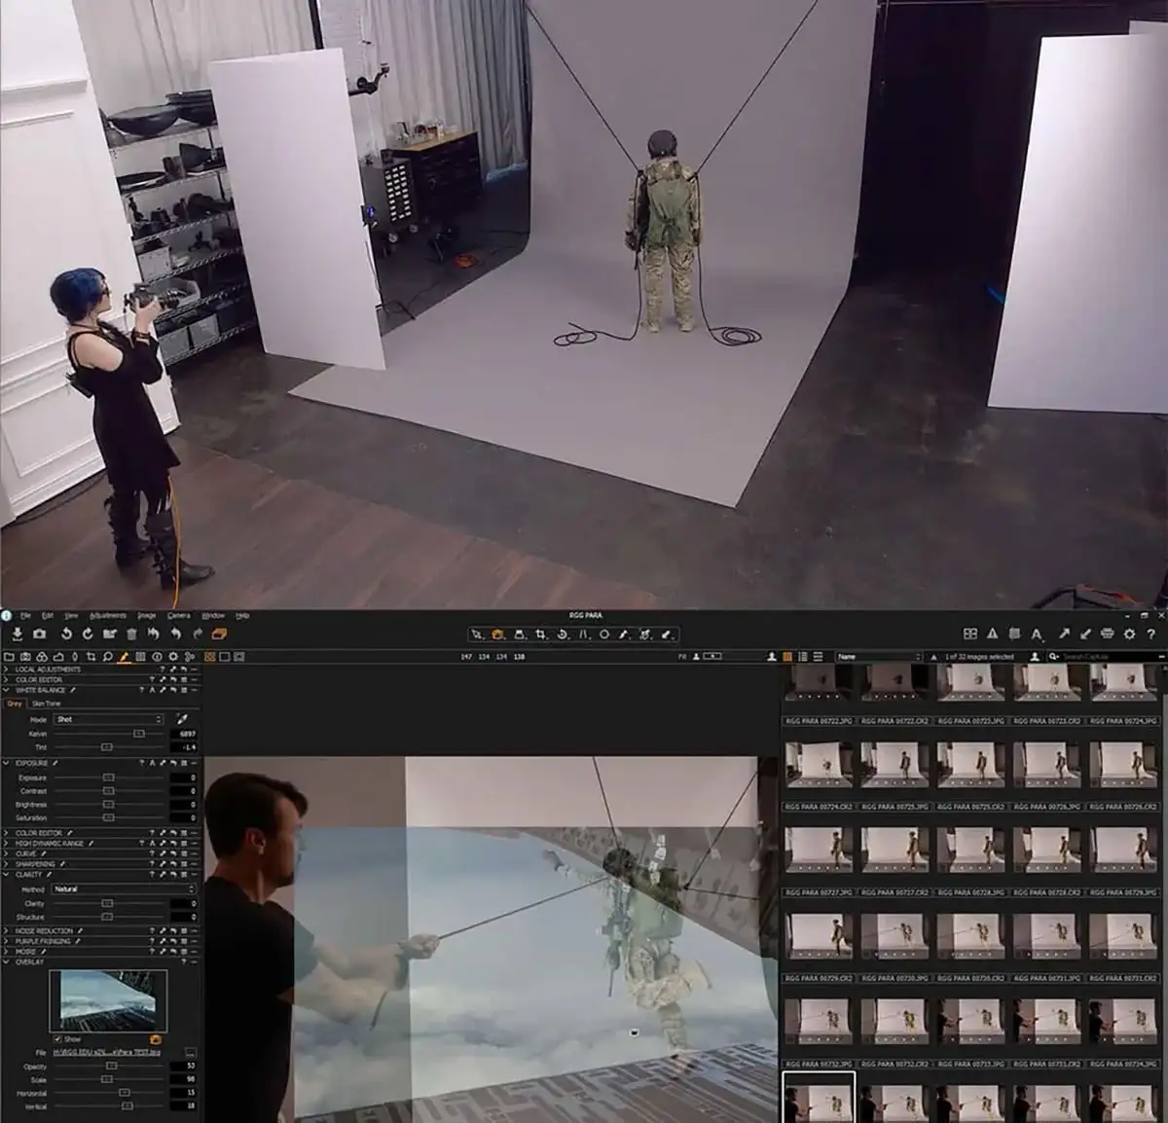Click the camera Capture icon
The image size is (1168, 1123).
40,634
